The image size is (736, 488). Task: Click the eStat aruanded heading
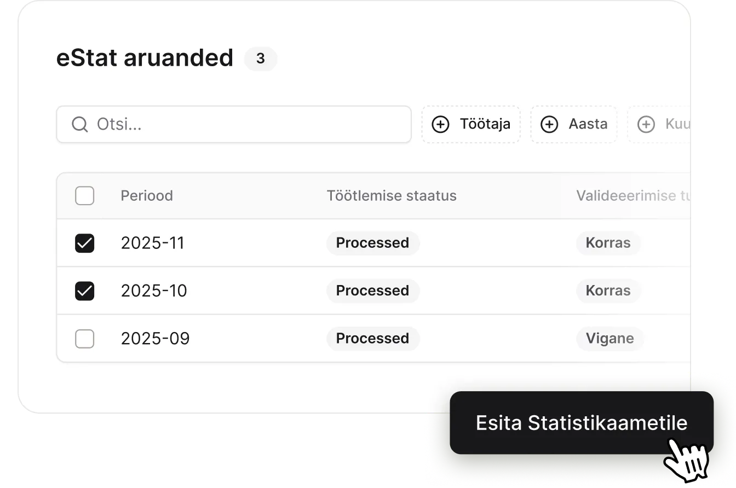click(145, 58)
